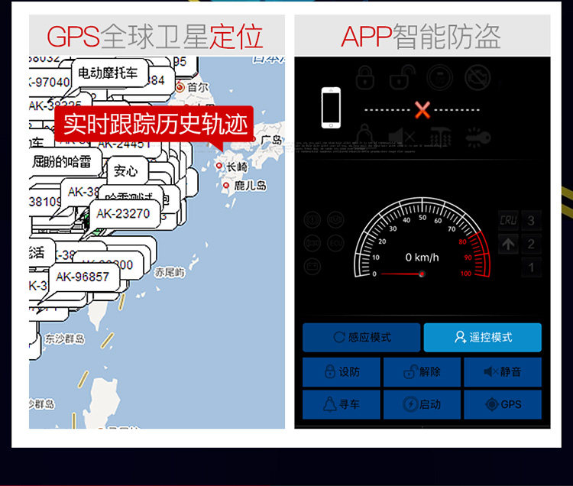Tap the red 100 mark on speedometer
Viewport: 573px width, 486px height.
pos(466,274)
